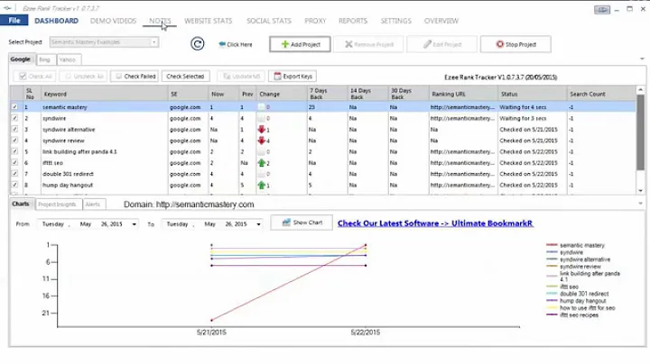Click the Check All button
Viewport: 650px width, 364px height.
click(x=35, y=76)
